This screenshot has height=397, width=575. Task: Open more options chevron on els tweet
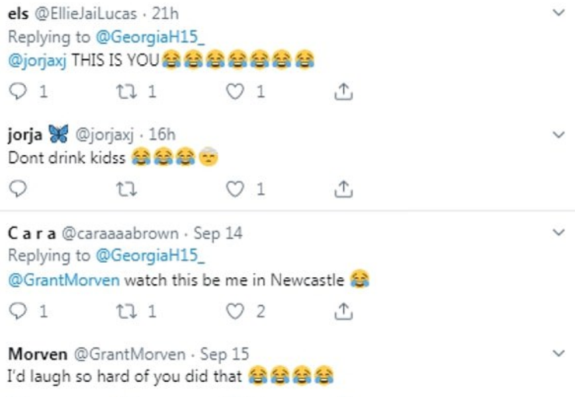click(x=558, y=13)
